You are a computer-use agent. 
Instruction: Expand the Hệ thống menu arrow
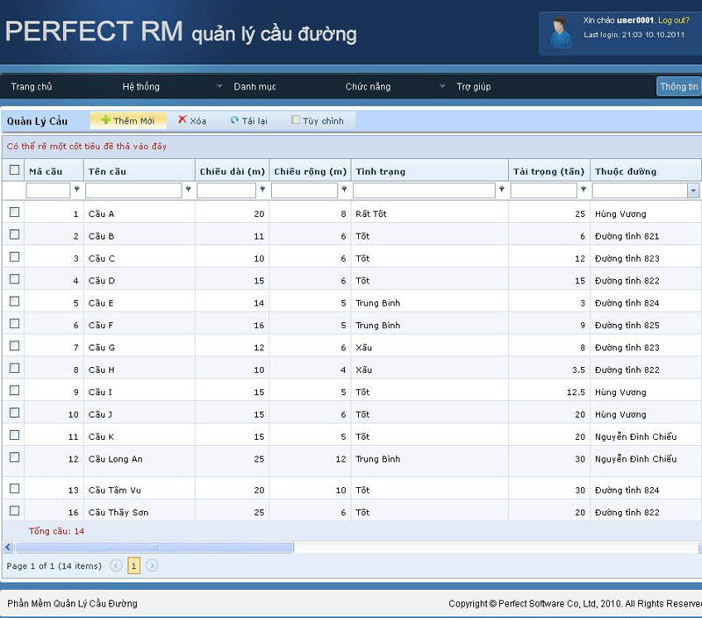point(219,86)
